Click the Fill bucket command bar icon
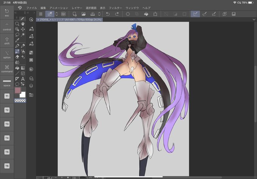 coord(146,14)
